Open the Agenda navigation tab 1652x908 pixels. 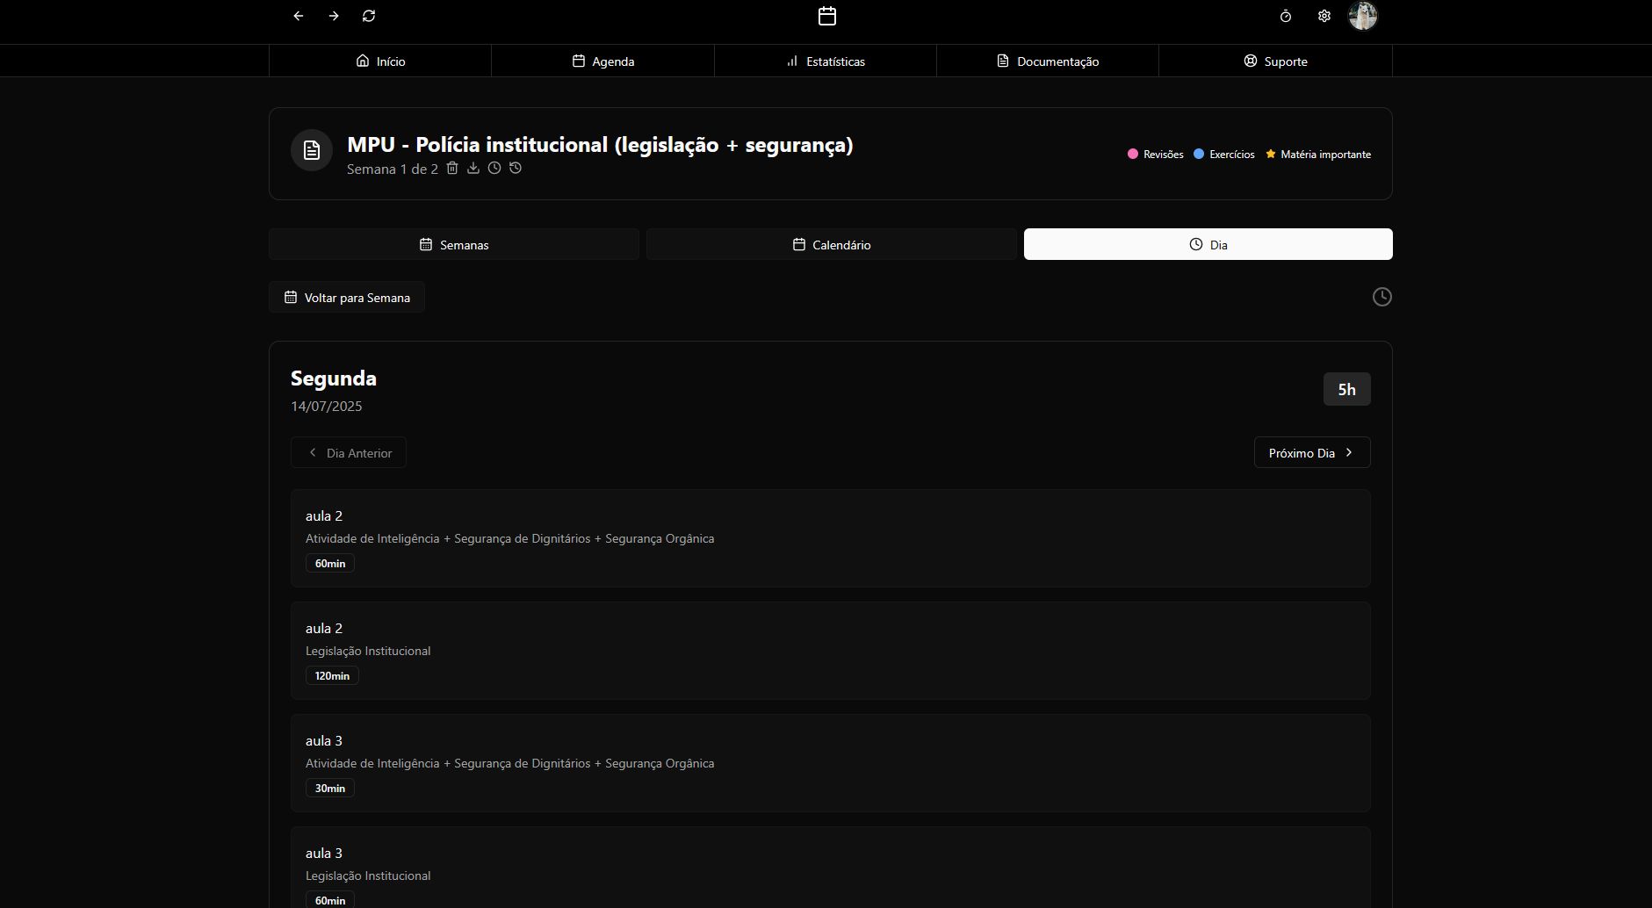602,61
